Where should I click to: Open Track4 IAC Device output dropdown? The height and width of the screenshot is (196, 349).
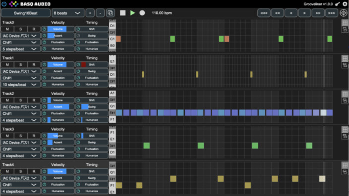20,178
